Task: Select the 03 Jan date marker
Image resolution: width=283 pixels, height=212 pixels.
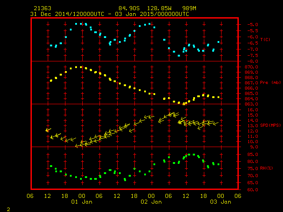Action: 220,202
